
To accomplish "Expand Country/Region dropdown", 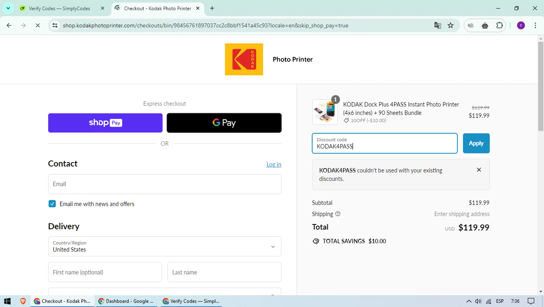I will point(165,246).
